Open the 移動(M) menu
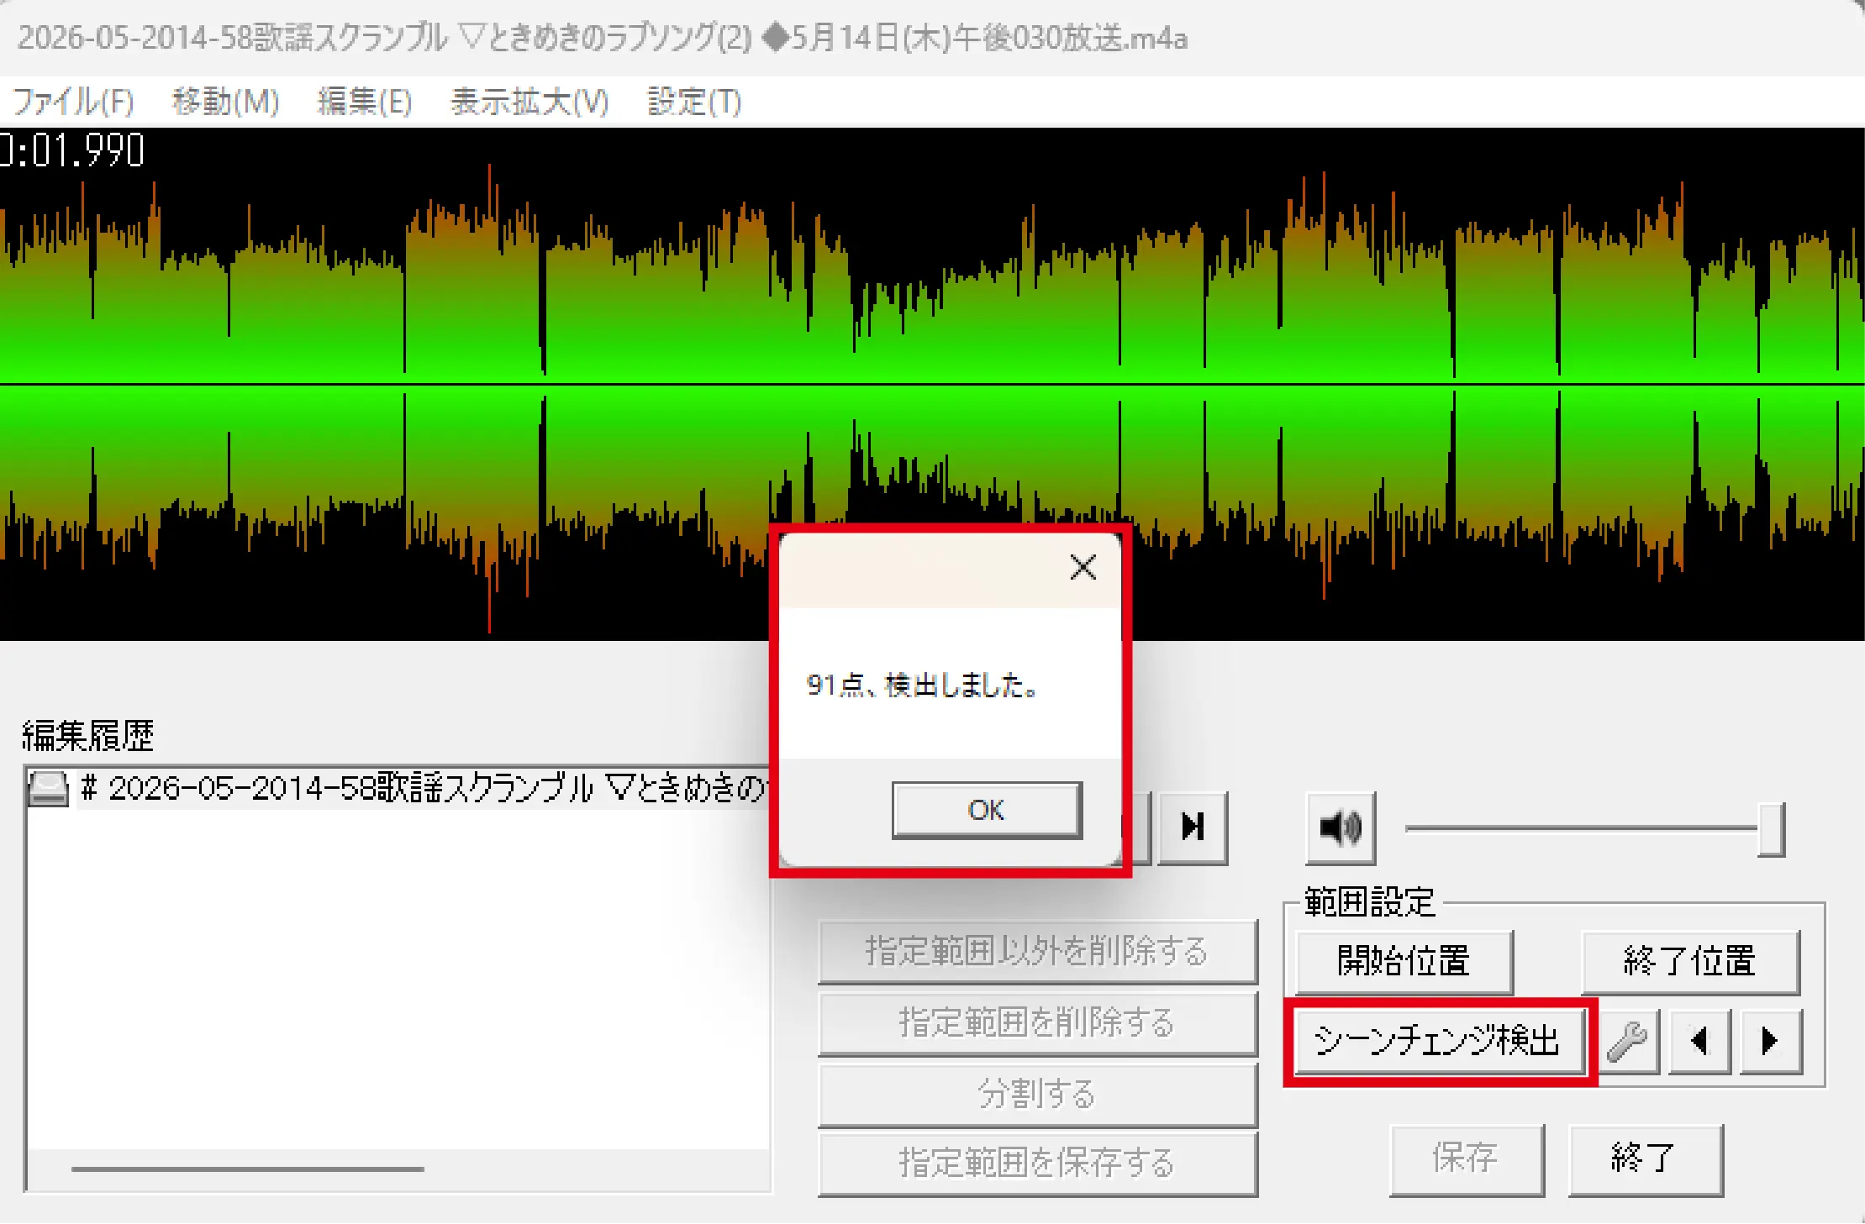The image size is (1865, 1224). point(225,102)
